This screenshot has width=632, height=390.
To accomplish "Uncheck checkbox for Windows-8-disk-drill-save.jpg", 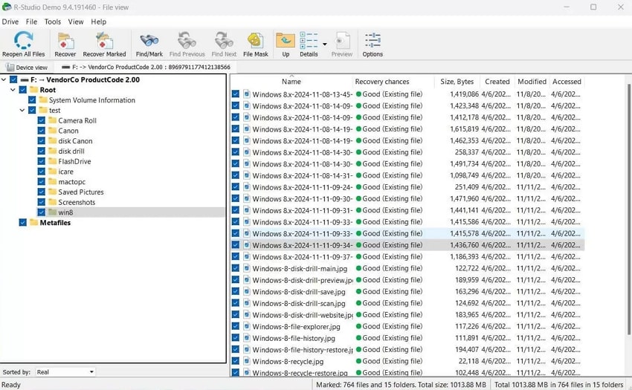I will [236, 291].
